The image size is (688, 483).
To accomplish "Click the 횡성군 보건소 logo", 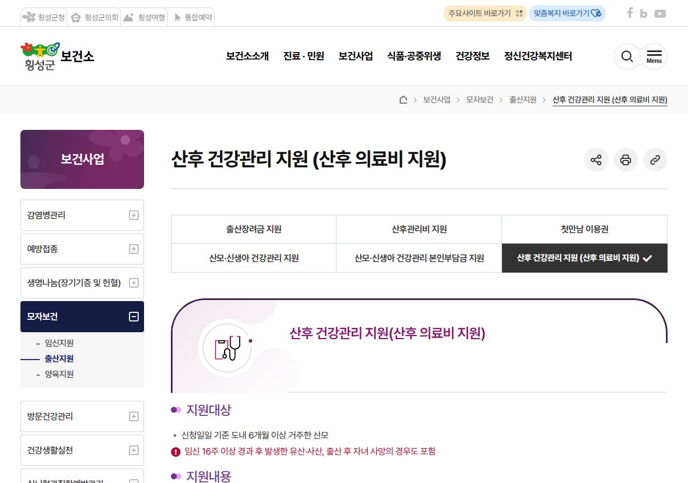I will click(58, 56).
